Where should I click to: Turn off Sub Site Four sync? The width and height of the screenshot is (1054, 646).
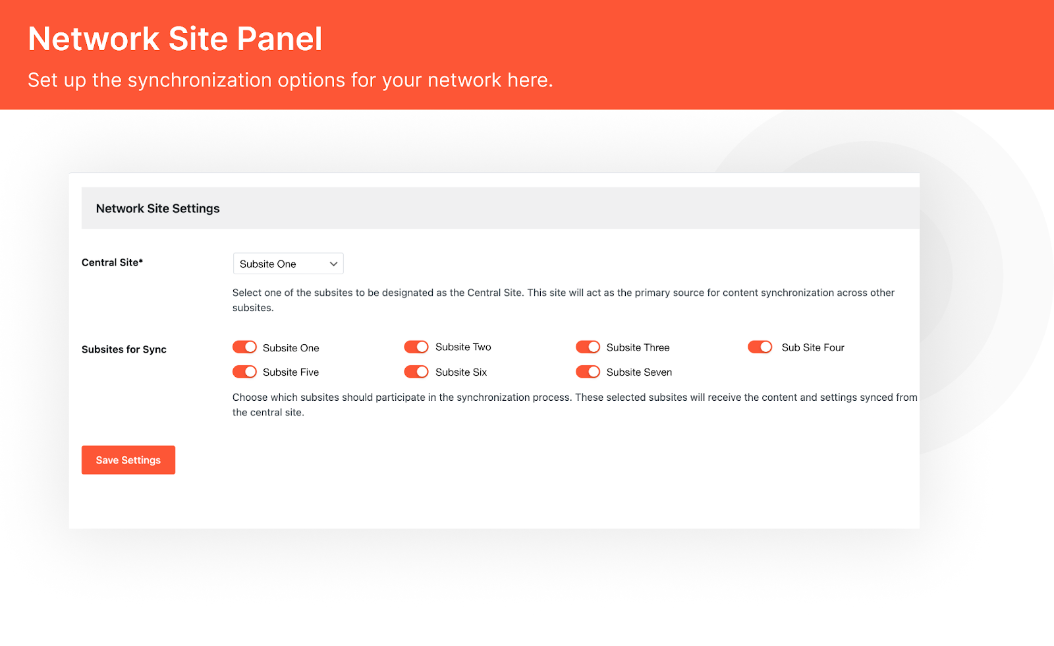point(760,347)
